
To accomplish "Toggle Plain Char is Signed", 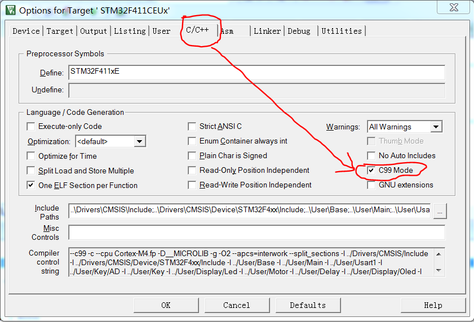I will pyautogui.click(x=192, y=155).
